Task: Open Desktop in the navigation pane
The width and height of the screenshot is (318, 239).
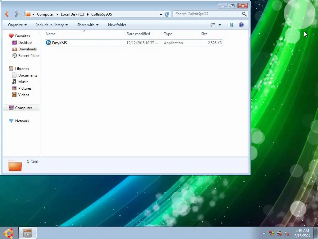Action: [x=25, y=42]
